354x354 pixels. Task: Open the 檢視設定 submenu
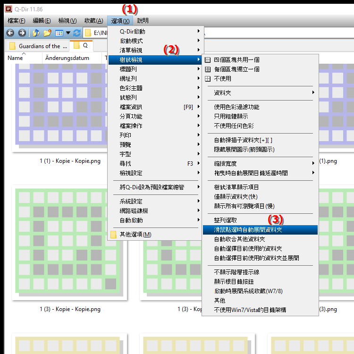[156, 173]
